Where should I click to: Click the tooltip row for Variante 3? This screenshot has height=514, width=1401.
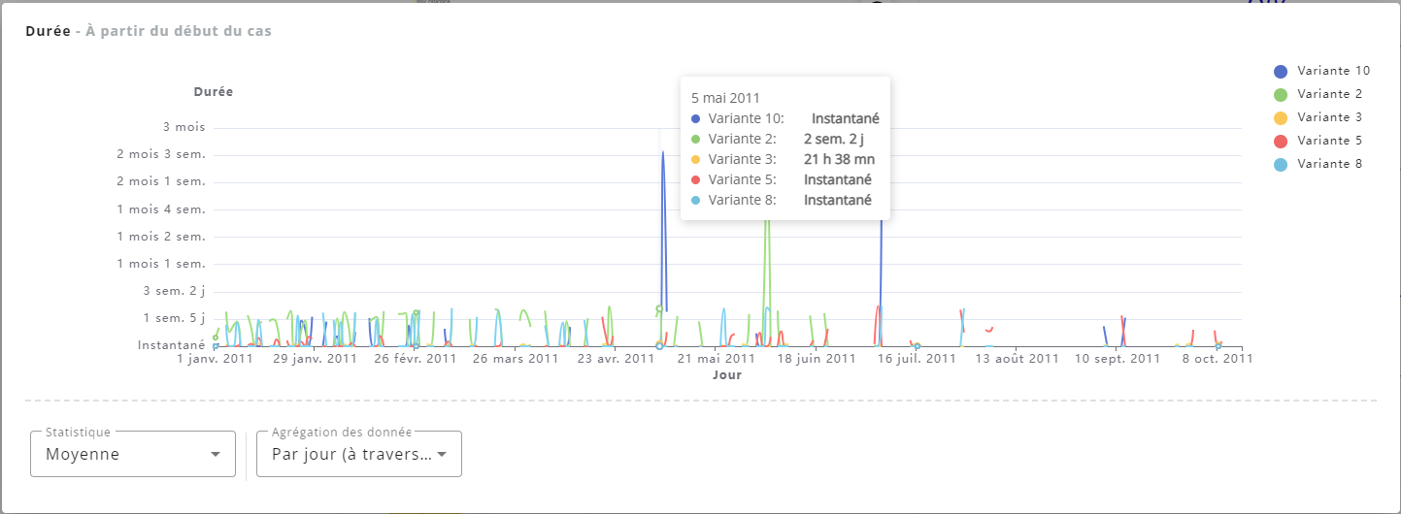point(784,159)
